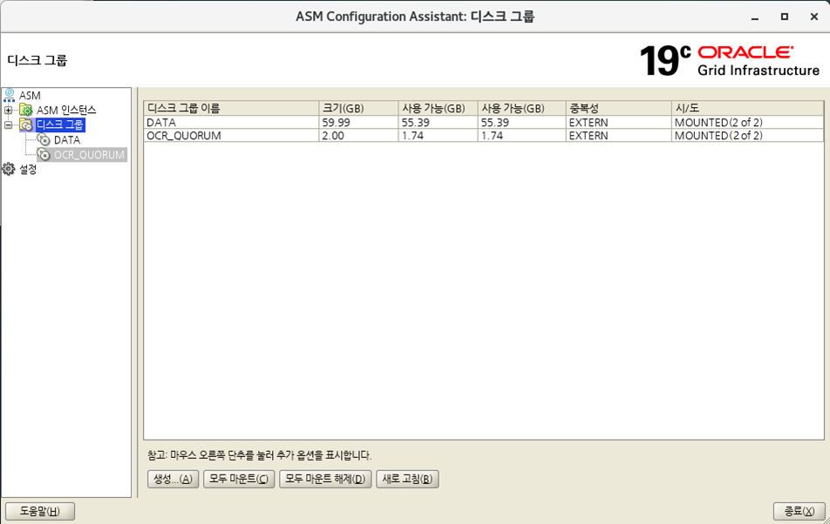Click the DATA disk group icon in tree

[44, 140]
